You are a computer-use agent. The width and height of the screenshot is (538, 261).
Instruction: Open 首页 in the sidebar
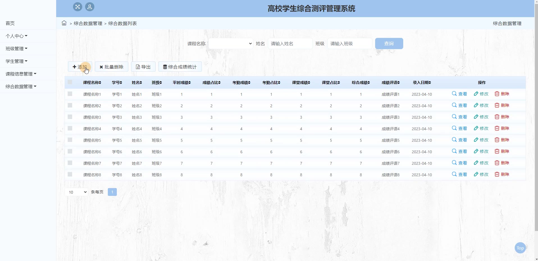pos(10,23)
